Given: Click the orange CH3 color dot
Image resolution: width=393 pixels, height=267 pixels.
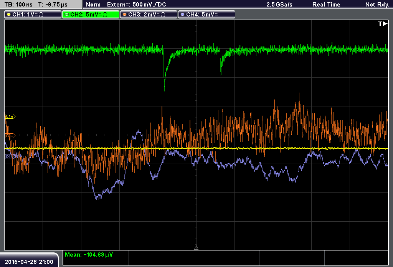Looking at the screenshot, I should 125,15.
